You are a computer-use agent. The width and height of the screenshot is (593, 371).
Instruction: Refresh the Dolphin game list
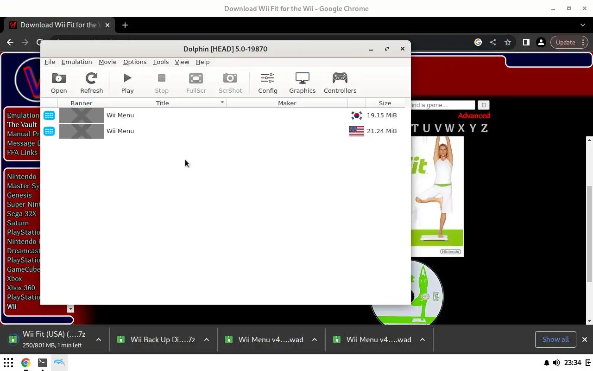[x=91, y=83]
